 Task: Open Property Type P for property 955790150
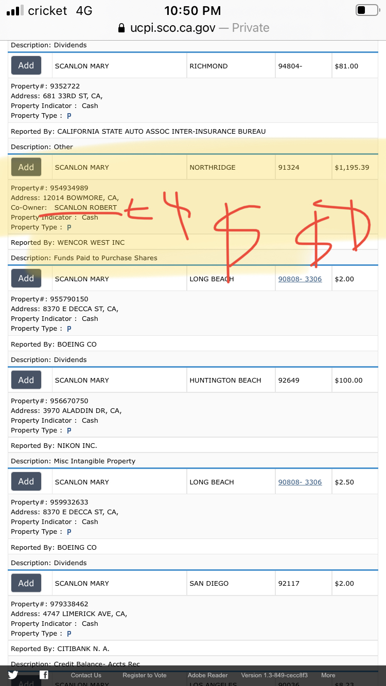(x=69, y=329)
